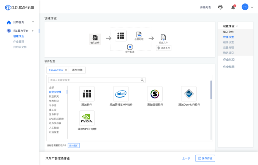
Task: Collapse the 设置作业 steps panel
Action: pyautogui.click(x=237, y=26)
